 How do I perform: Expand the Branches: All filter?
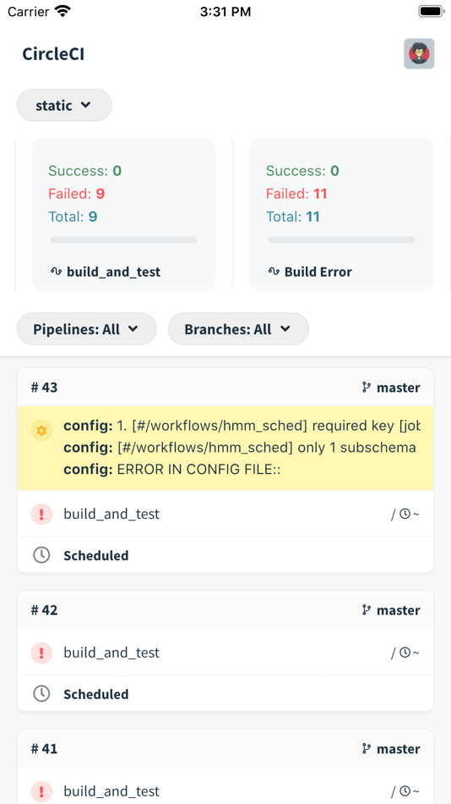(238, 329)
